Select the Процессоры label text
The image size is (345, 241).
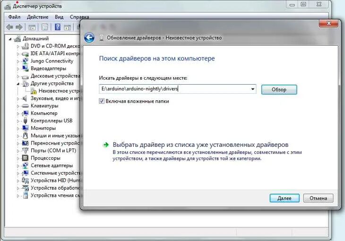click(45, 158)
